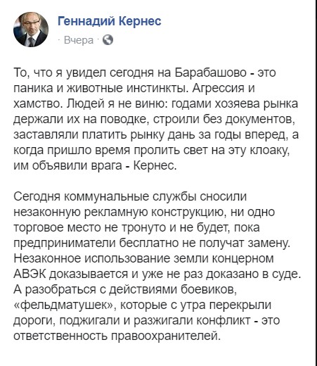Click the word "конфликт" near the end

224,320
